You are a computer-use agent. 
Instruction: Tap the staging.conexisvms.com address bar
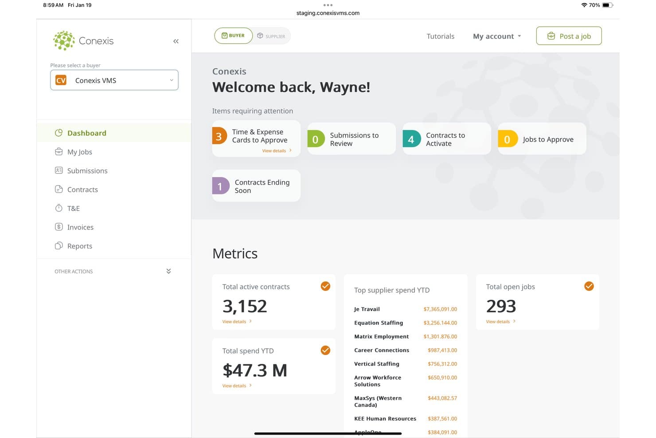tap(328, 13)
